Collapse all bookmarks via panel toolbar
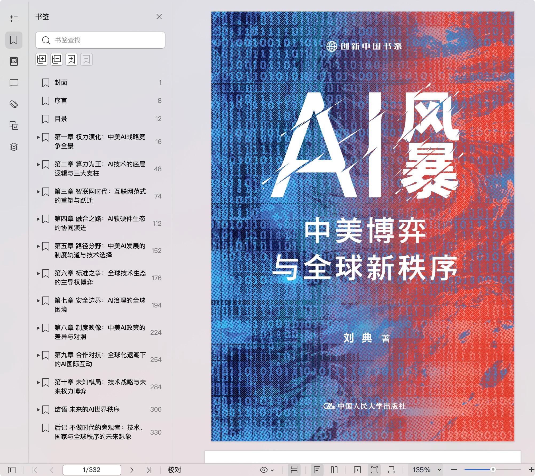This screenshot has width=535, height=476. (x=56, y=59)
